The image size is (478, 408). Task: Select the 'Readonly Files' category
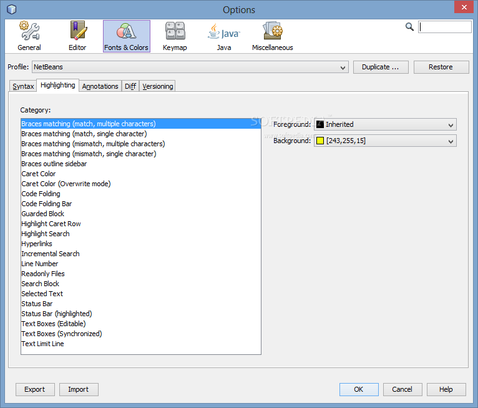click(x=141, y=274)
